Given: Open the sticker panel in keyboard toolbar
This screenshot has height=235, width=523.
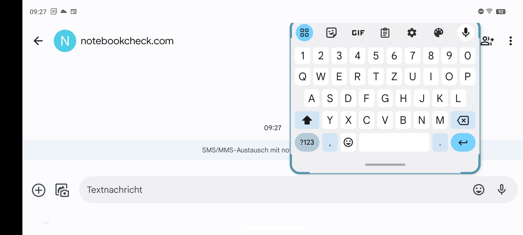Looking at the screenshot, I should (x=331, y=33).
